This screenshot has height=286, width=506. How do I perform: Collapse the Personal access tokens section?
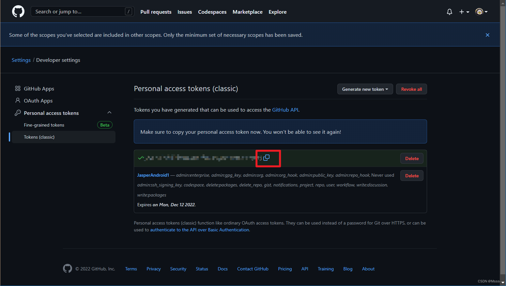pyautogui.click(x=109, y=113)
